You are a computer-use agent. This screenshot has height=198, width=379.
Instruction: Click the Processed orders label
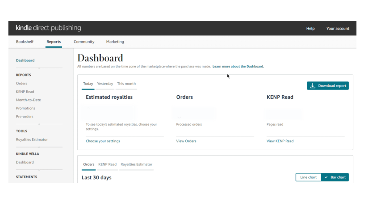189,124
